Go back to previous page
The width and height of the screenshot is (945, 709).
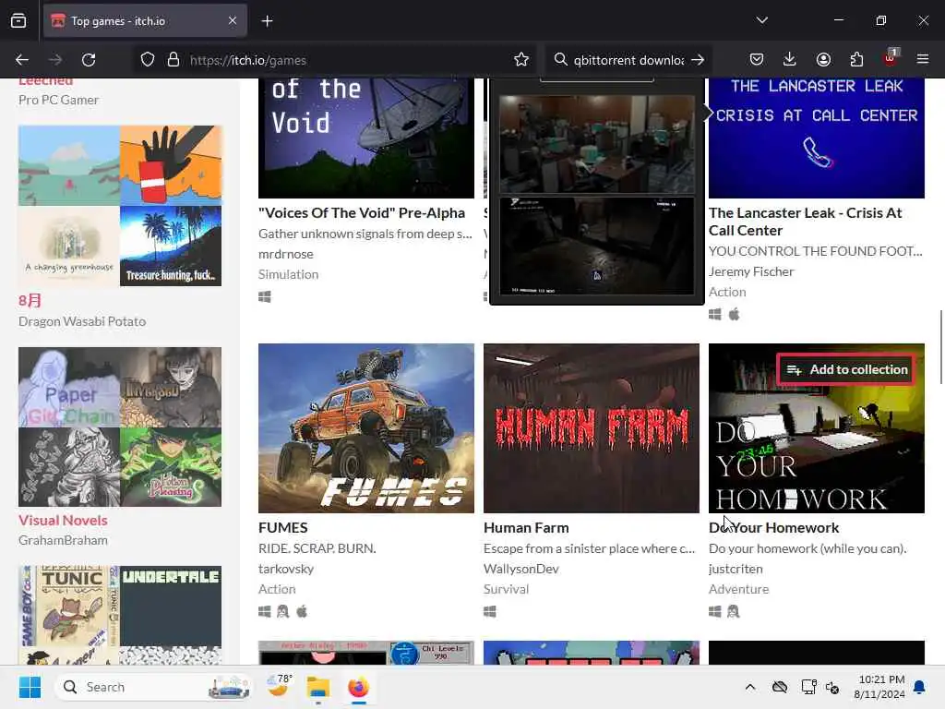(22, 60)
